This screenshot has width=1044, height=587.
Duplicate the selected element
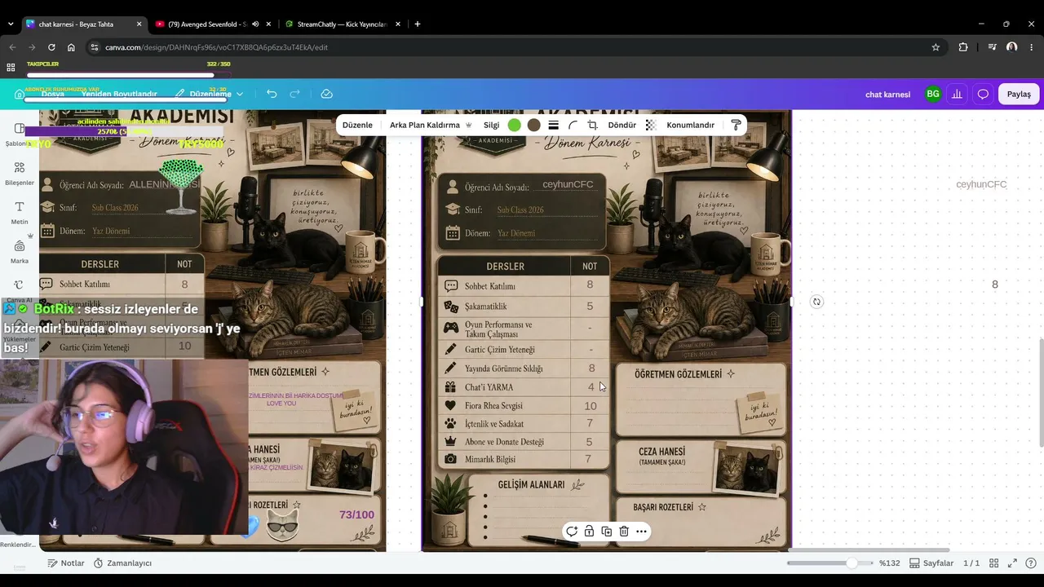(606, 532)
